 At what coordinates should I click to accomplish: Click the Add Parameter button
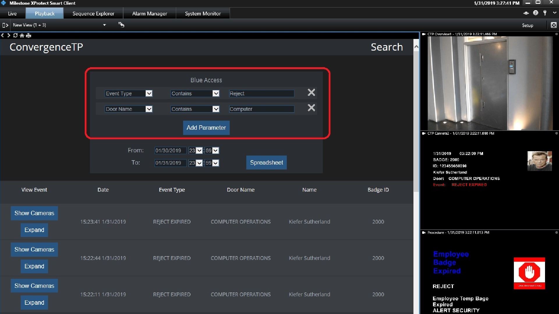coord(206,128)
